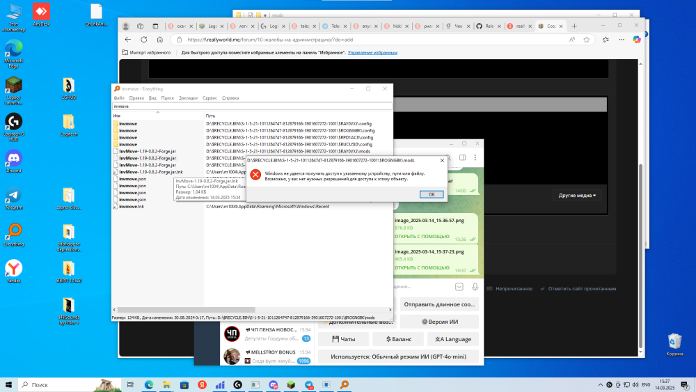Screen dimensions: 696x392
Task: Open the Edge favorites list icon
Action: pos(606,40)
